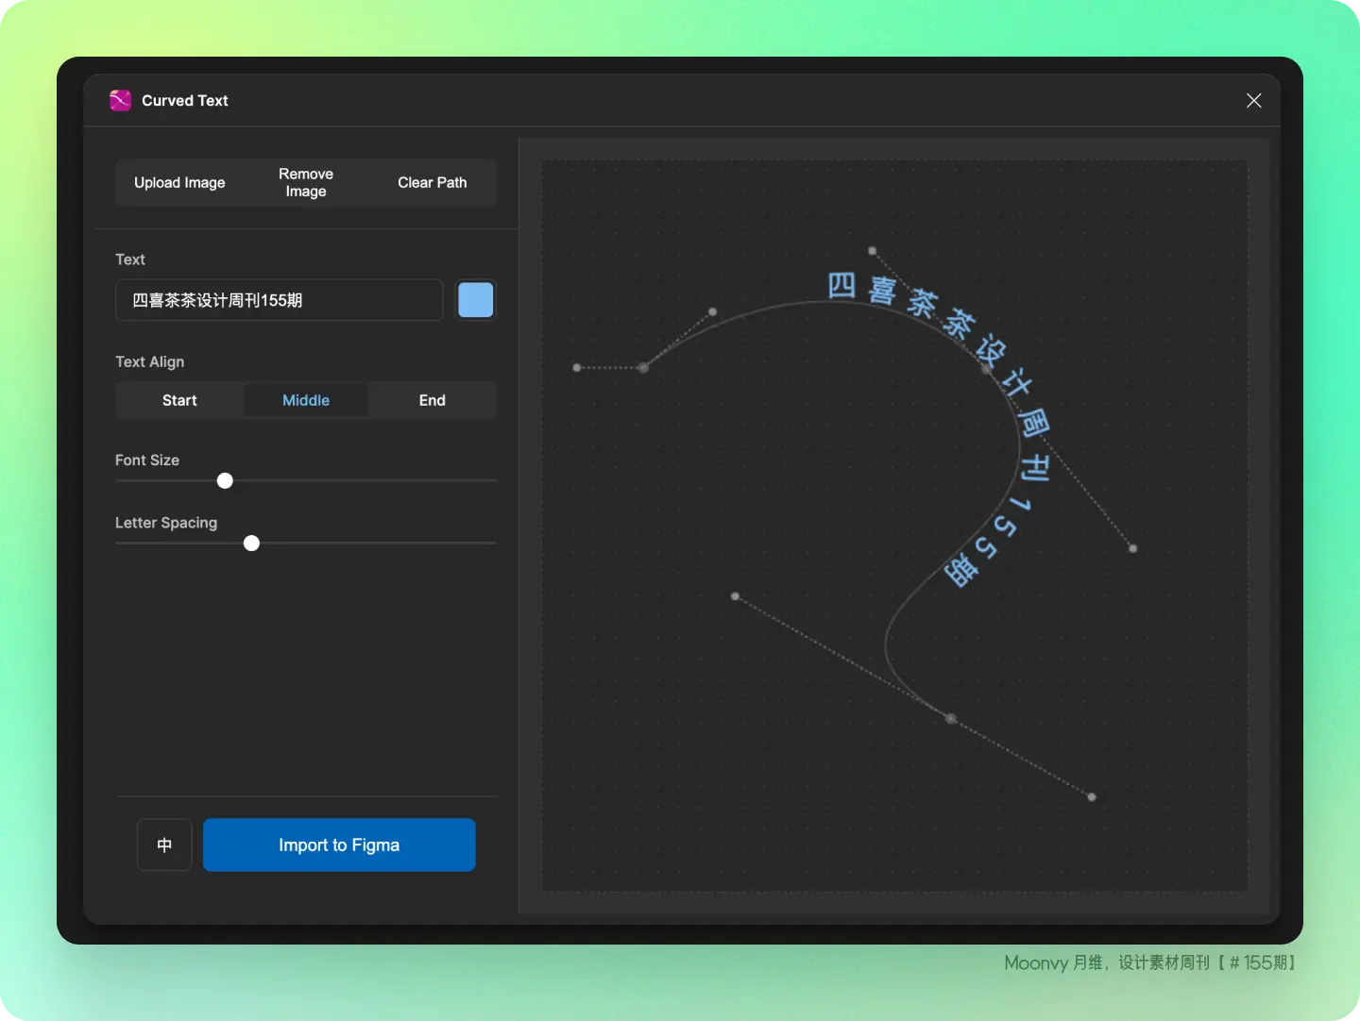Select the leftmost control handle of the path
This screenshot has width=1360, height=1021.
pyautogui.click(x=577, y=367)
